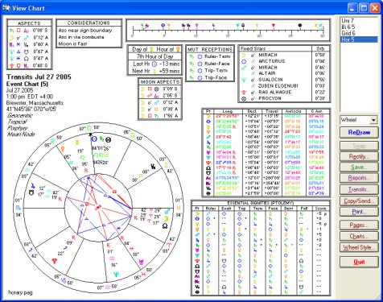The width and height of the screenshot is (383, 302).
Task: Save the chart with the Save button
Action: click(359, 168)
